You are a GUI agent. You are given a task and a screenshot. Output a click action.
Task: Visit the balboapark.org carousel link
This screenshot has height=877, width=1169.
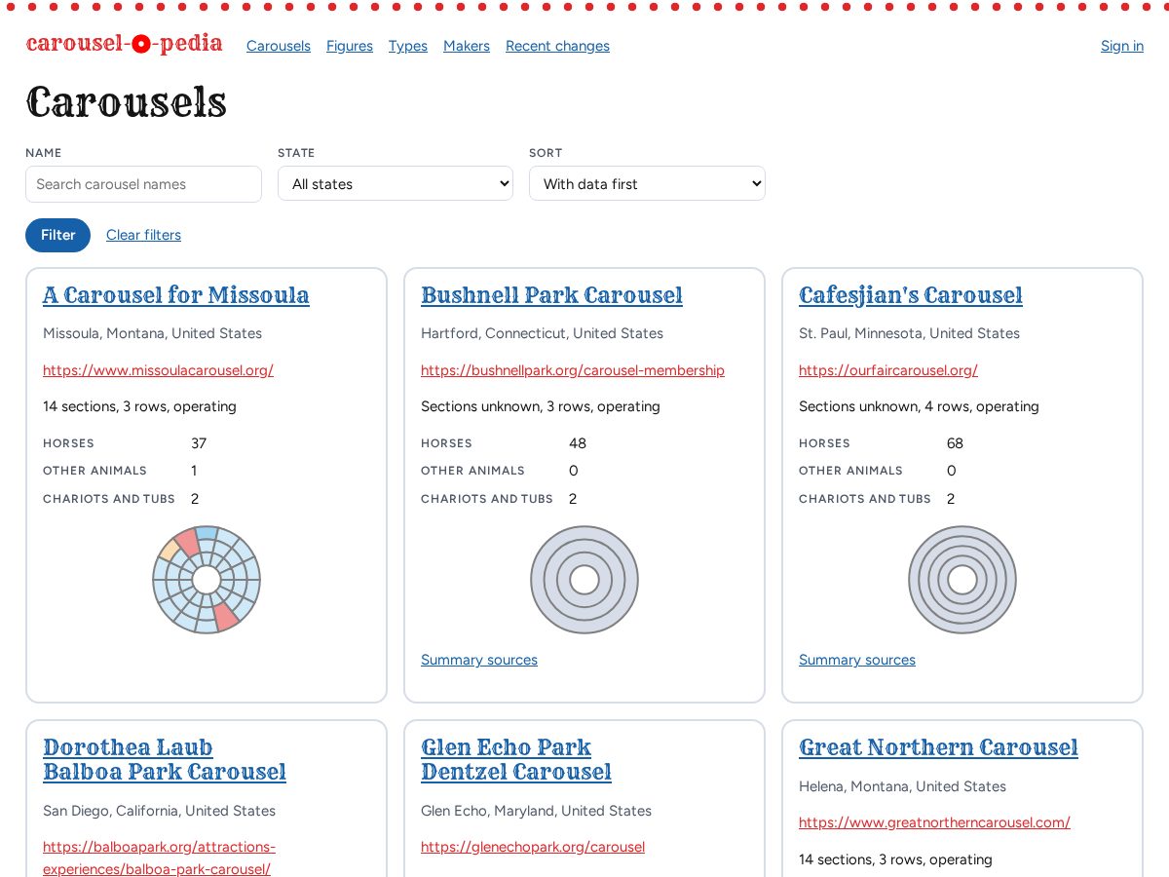tap(159, 858)
